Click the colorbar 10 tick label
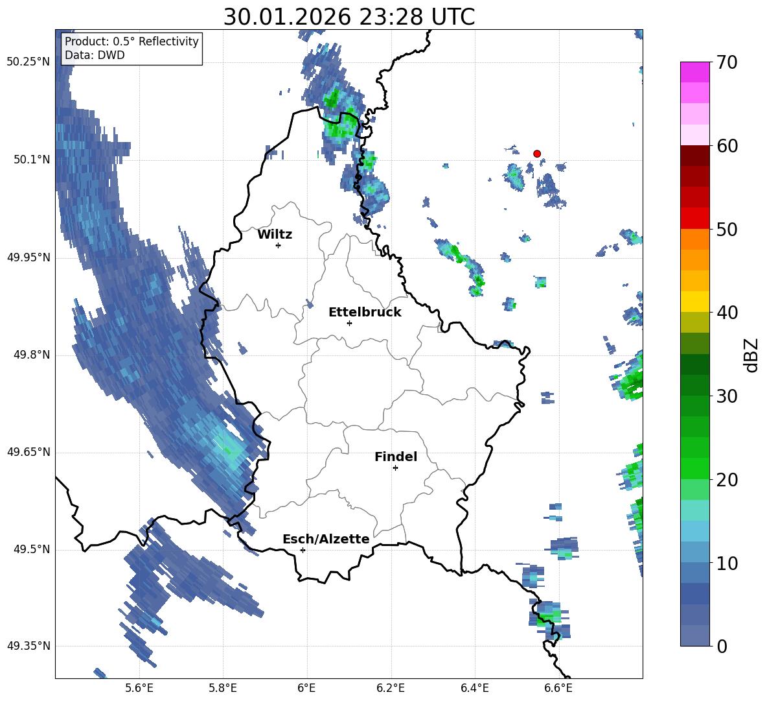This screenshot has width=767, height=701. 727,563
